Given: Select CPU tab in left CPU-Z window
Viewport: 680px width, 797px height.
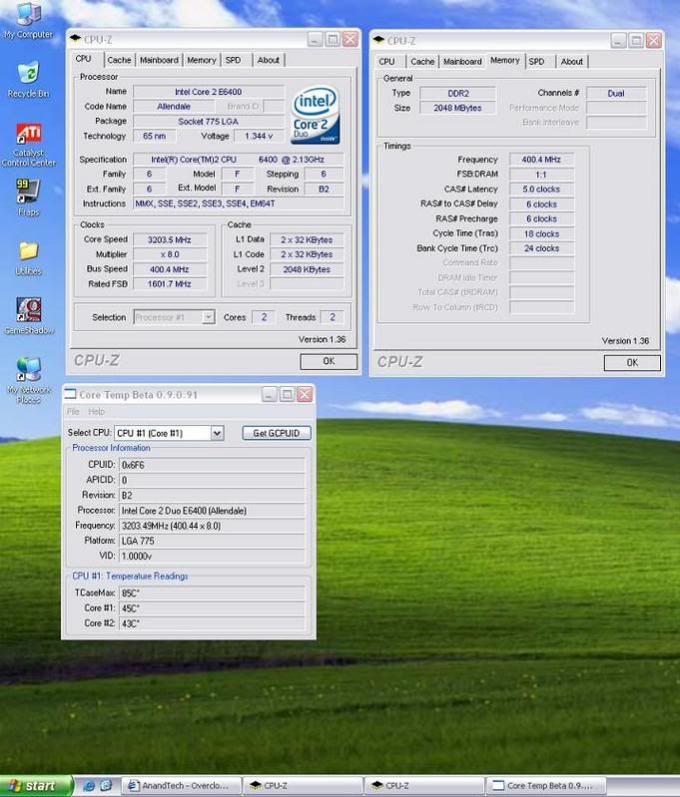Looking at the screenshot, I should click(x=84, y=59).
